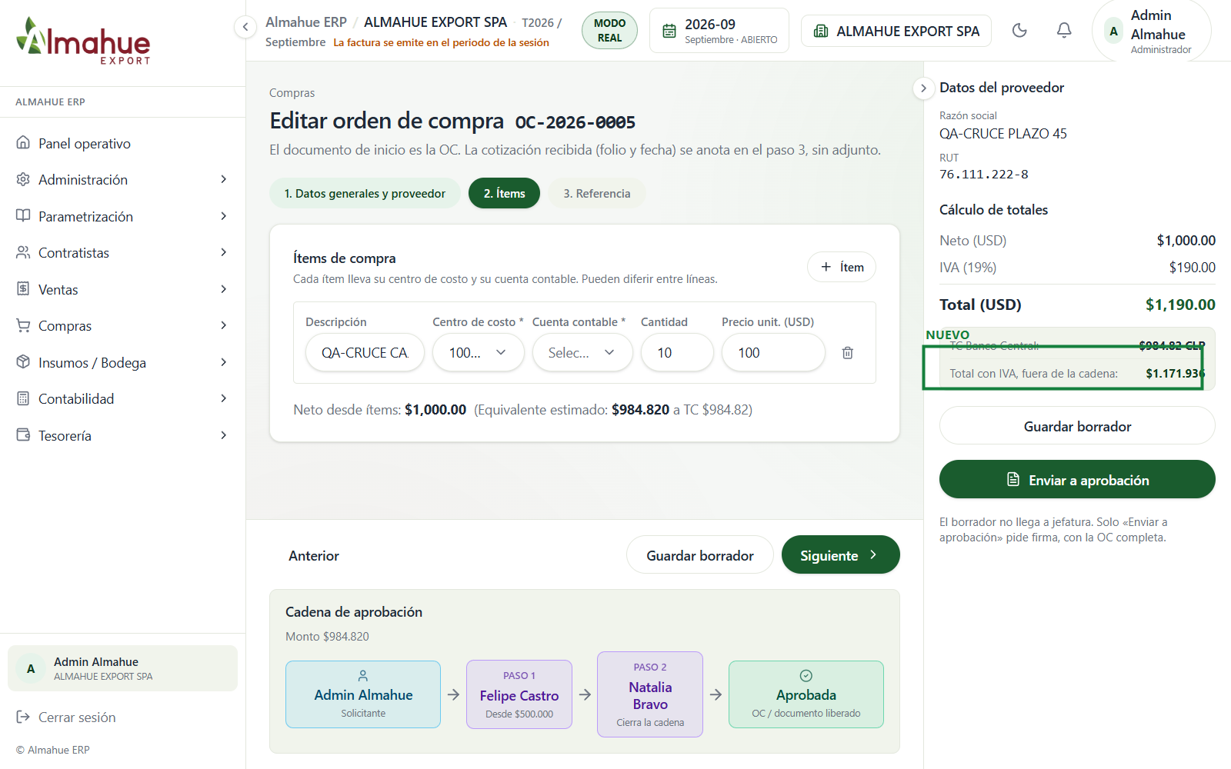
Task: Open notifications with the bell icon
Action: pos(1064,31)
